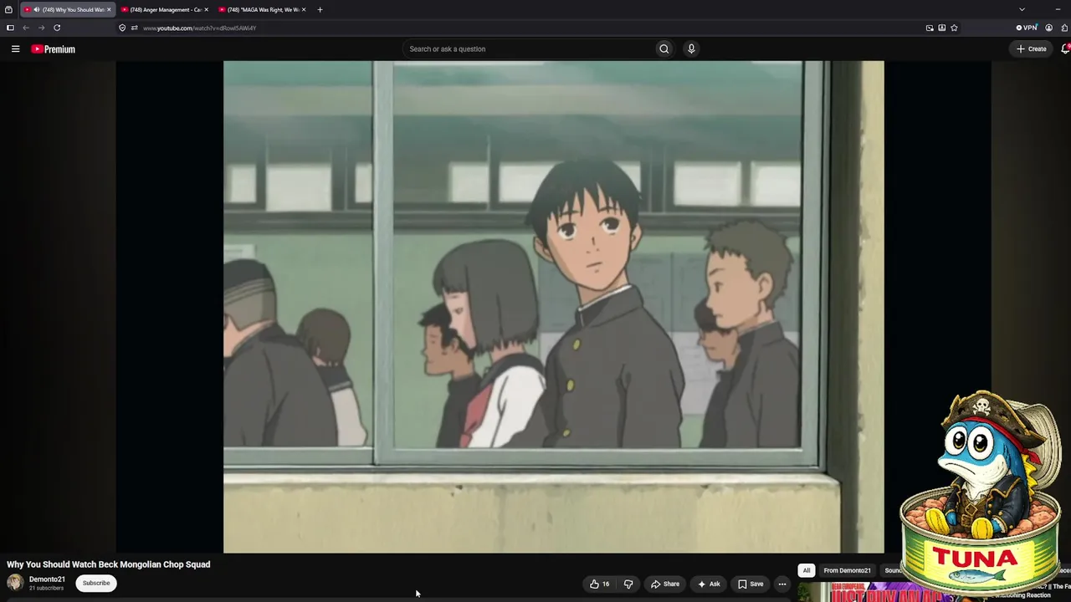The width and height of the screenshot is (1071, 602).
Task: Open the browser extensions icon
Action: [x=1063, y=28]
